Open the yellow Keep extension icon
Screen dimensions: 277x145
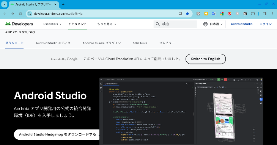click(206, 14)
